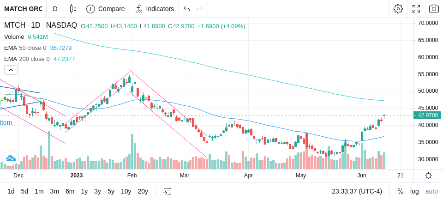This screenshot has height=200, width=443.
Task: Click the Jun label on time axis
Action: point(362,176)
